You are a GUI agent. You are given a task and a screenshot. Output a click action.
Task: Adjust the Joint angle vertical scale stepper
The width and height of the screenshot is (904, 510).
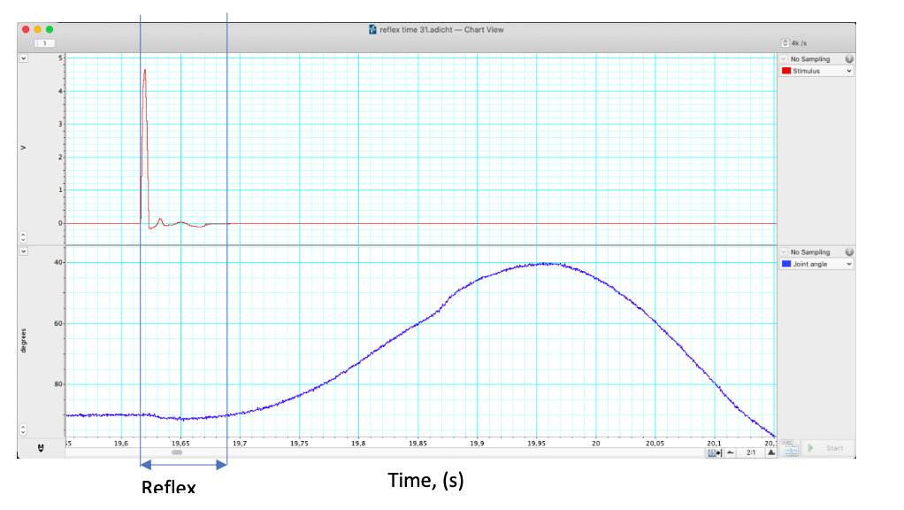point(23,430)
